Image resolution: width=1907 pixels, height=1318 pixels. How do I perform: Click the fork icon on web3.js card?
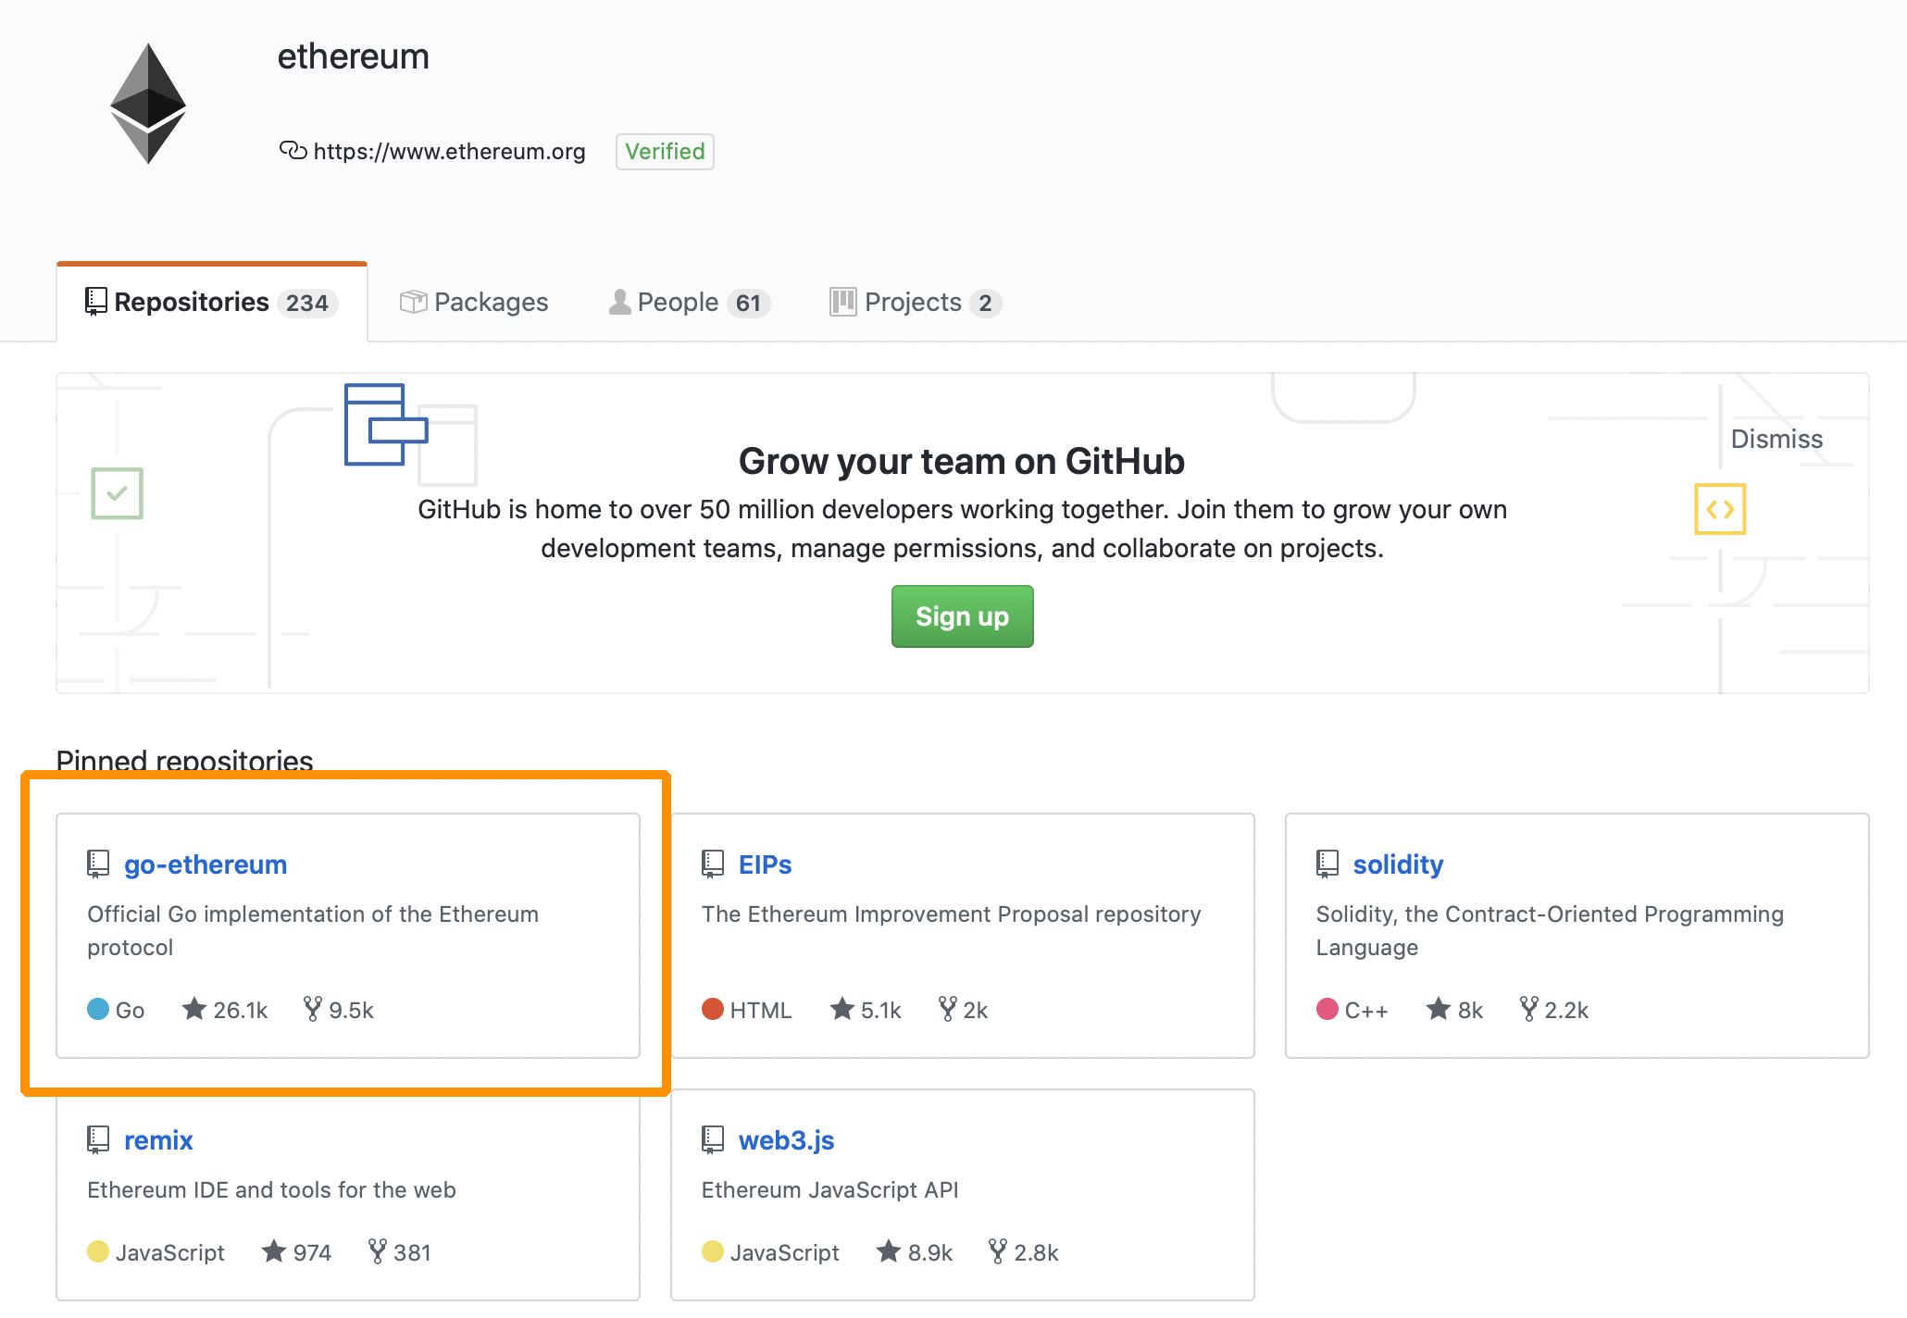[997, 1250]
